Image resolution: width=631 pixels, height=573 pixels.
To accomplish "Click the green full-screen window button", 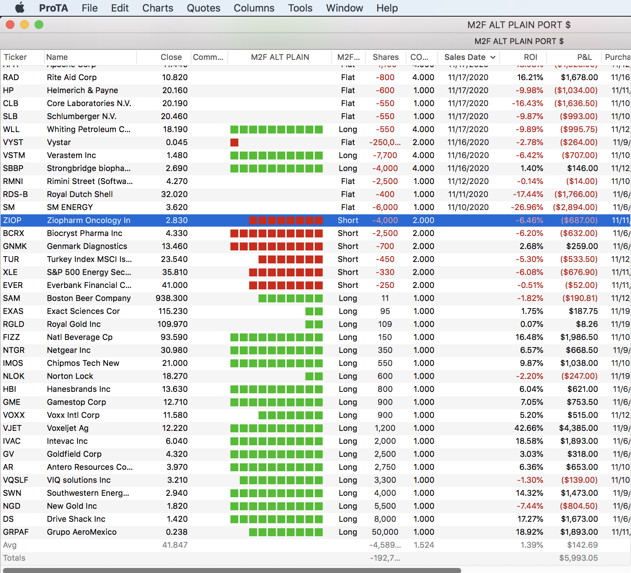I will [39, 25].
